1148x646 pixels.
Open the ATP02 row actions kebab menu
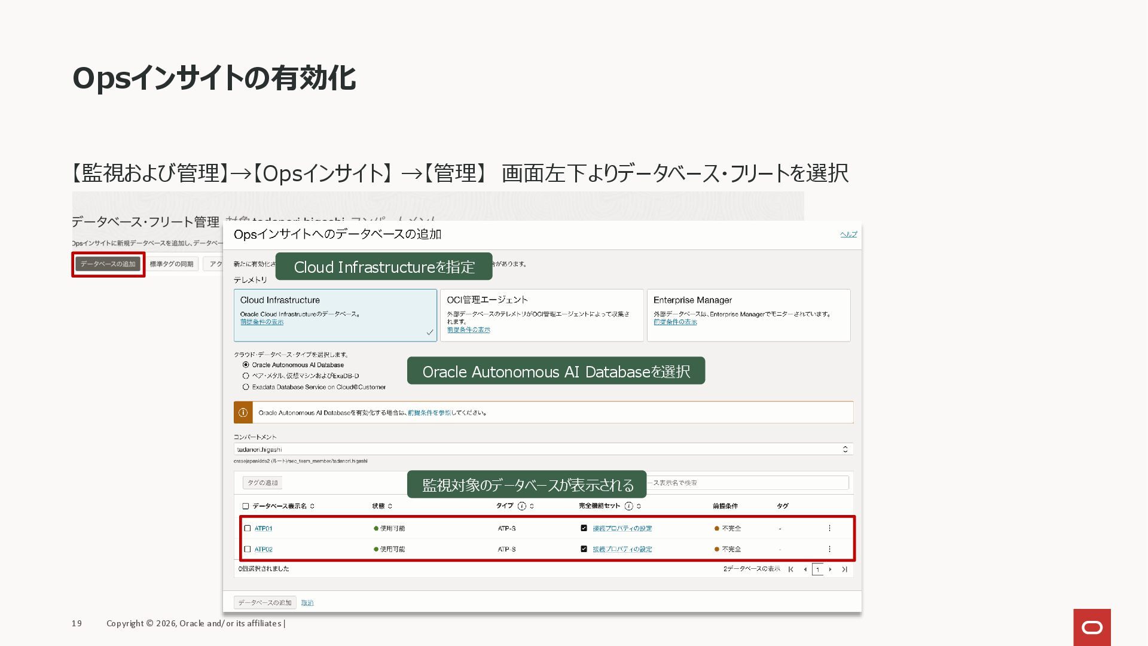click(x=829, y=549)
